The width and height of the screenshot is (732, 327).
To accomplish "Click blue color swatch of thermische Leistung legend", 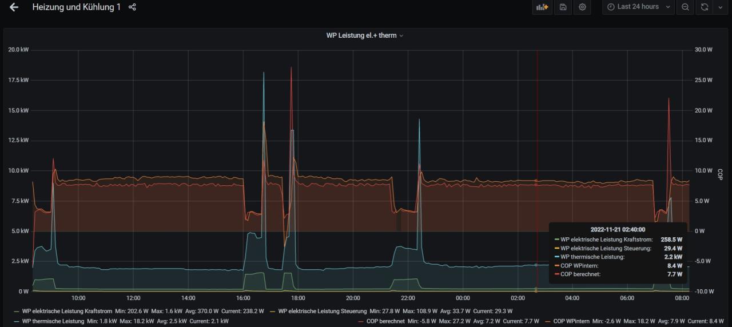I will pos(17,322).
